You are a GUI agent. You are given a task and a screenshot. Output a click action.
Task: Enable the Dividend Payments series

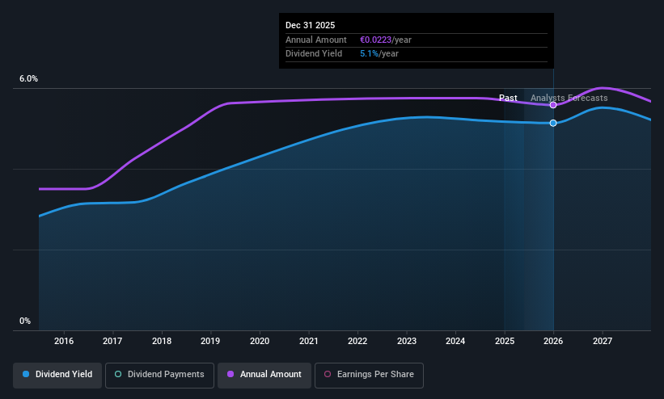pos(159,376)
